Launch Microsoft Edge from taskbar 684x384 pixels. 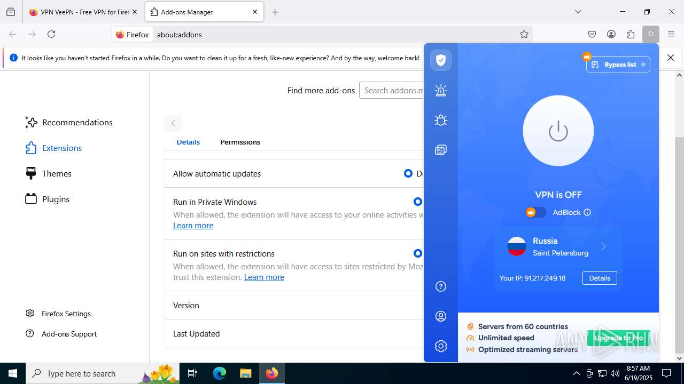220,373
